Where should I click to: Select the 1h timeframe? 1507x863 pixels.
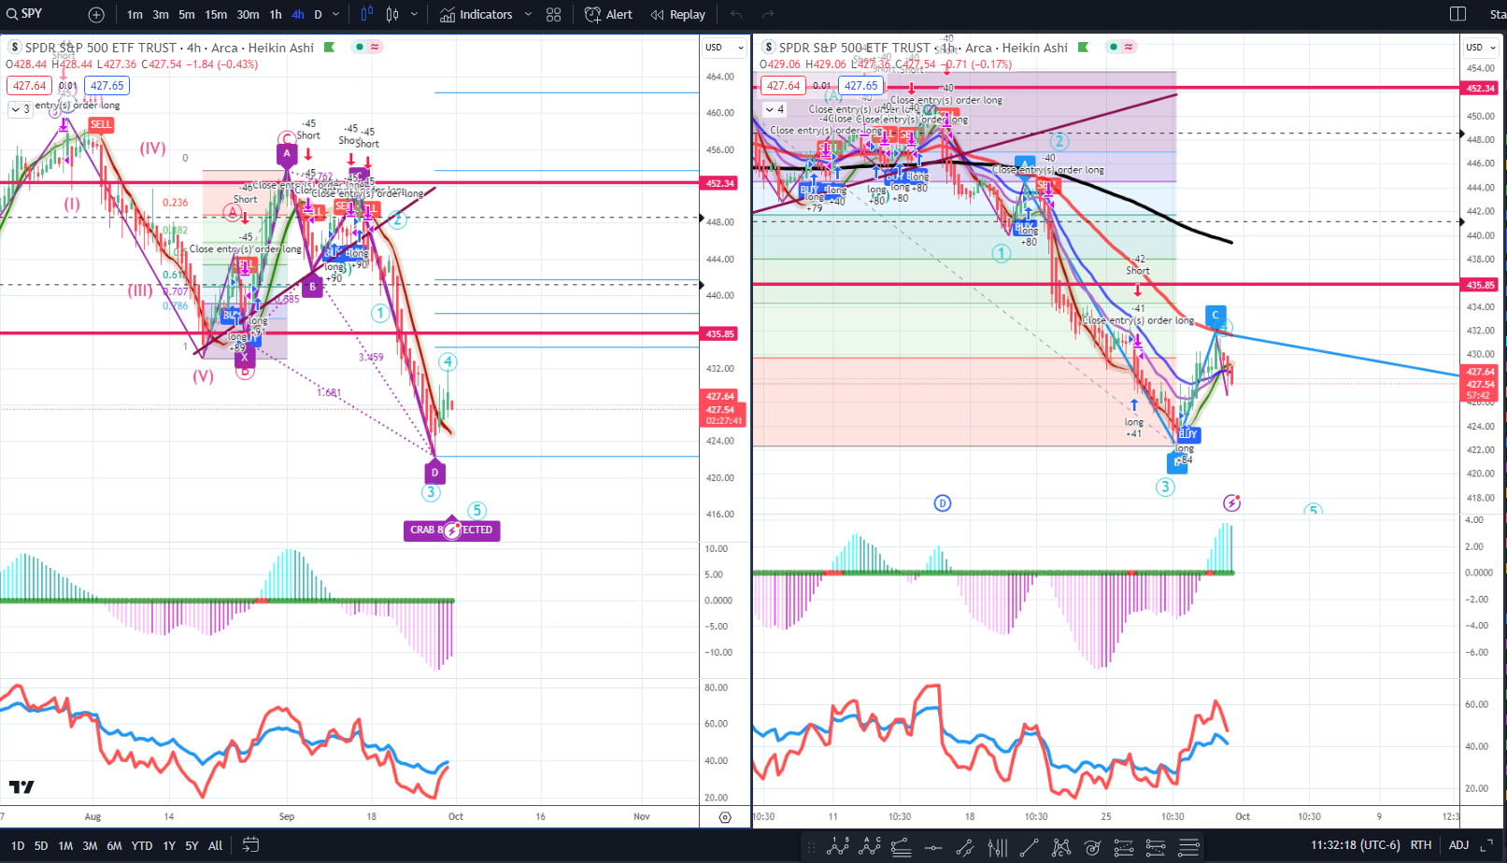(x=276, y=15)
